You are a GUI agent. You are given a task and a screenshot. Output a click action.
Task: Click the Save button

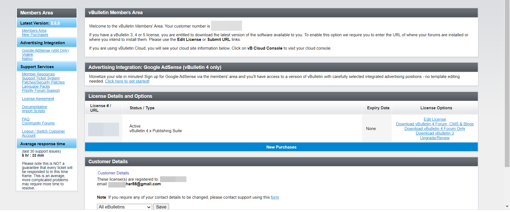[x=161, y=207]
